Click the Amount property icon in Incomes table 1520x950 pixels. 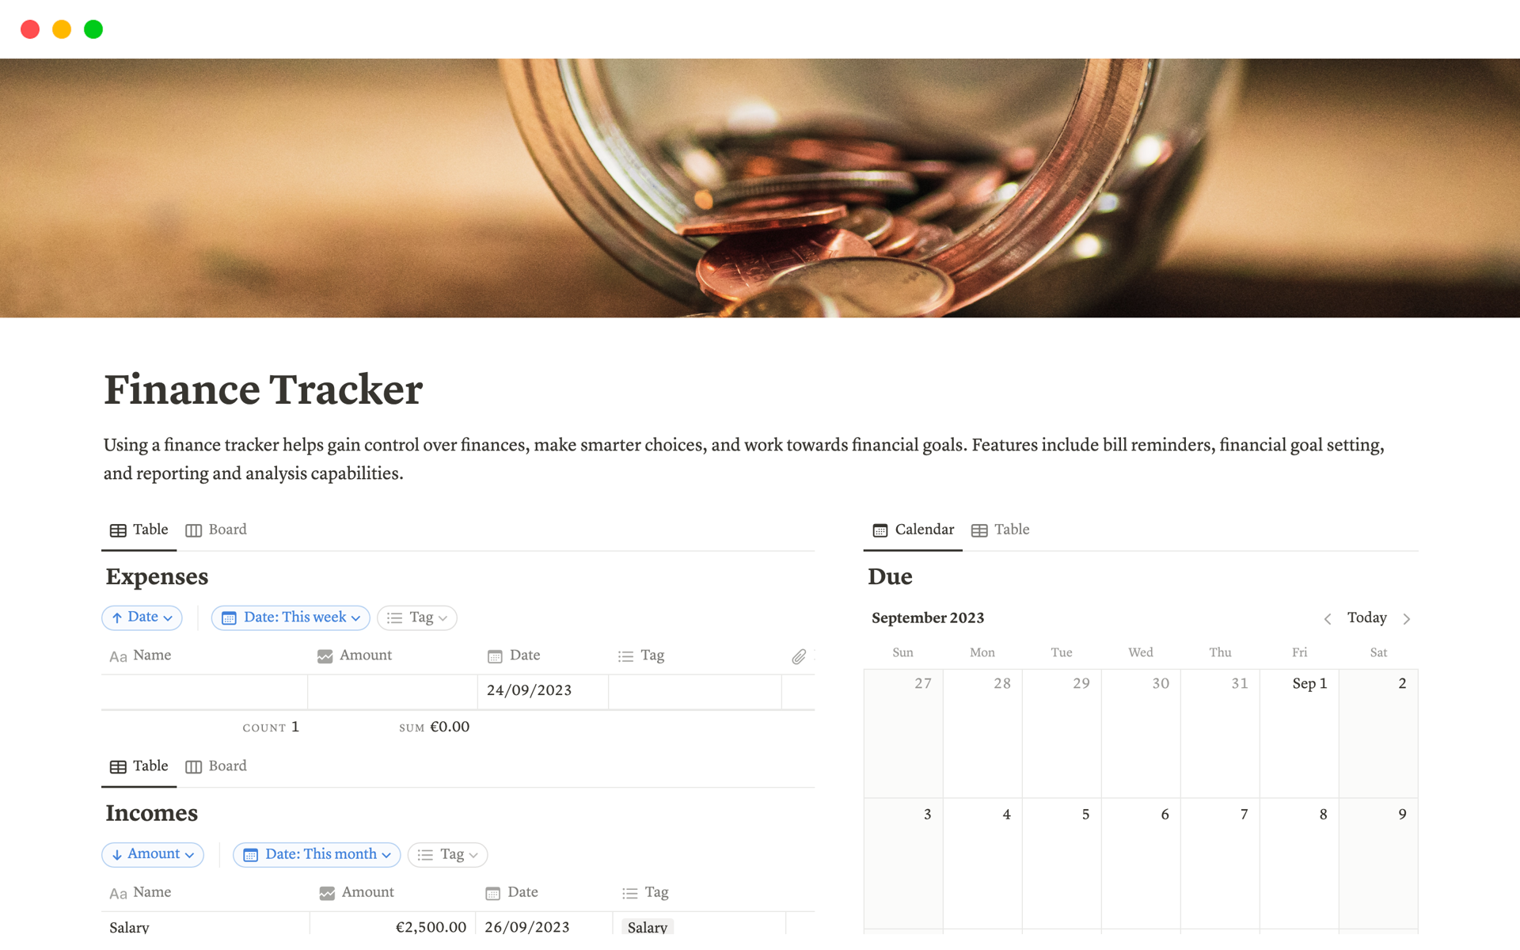click(x=326, y=892)
